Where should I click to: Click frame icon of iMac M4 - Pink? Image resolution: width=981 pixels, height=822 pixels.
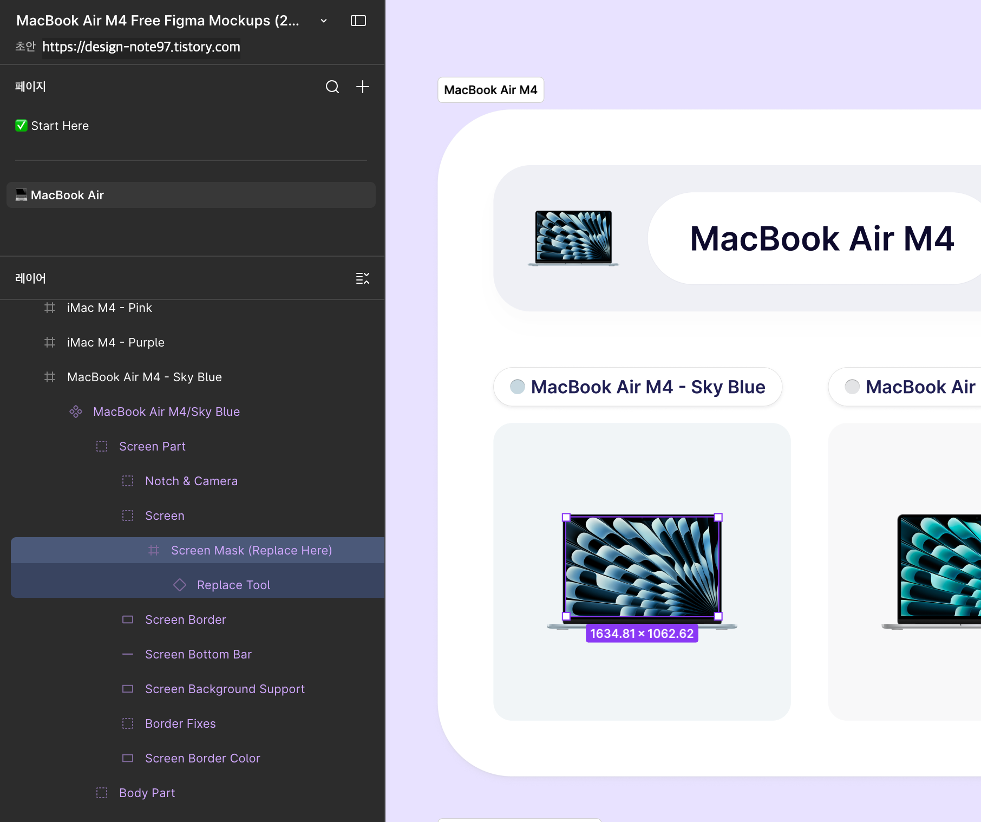pos(50,308)
